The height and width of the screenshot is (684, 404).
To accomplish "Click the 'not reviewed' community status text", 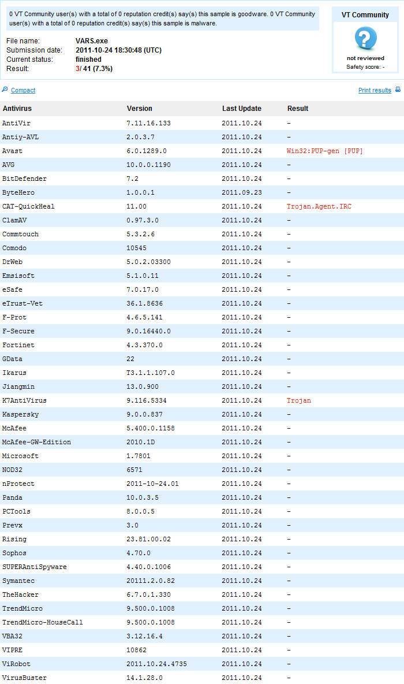I will point(365,58).
